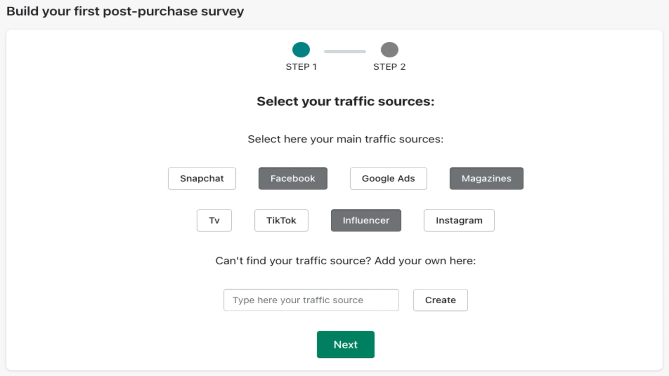Select the Tv traffic source
The width and height of the screenshot is (669, 376).
214,221
